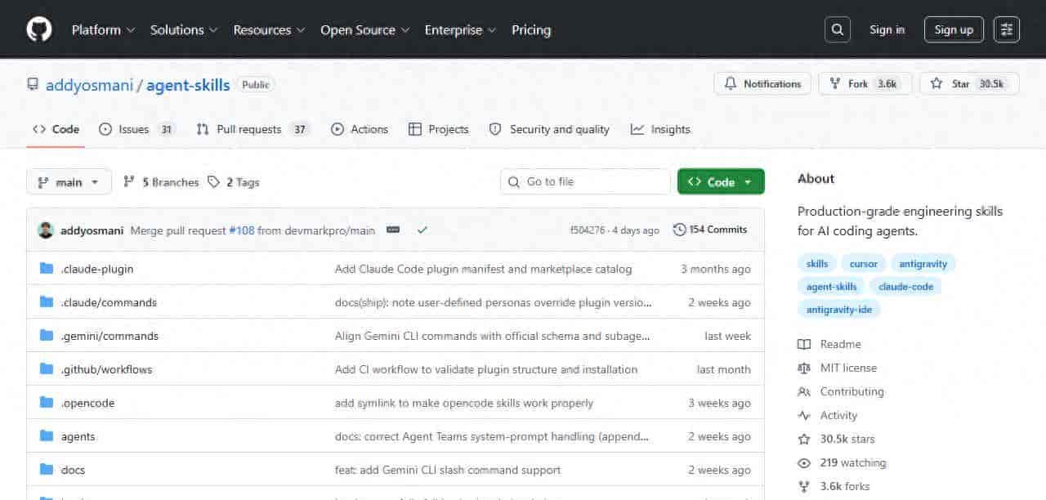This screenshot has height=500, width=1046.
Task: Click the agents folder icon
Action: (x=47, y=436)
